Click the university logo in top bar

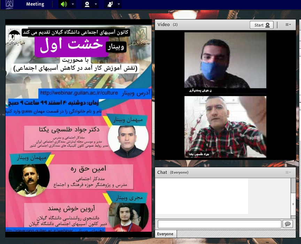click(9, 4)
